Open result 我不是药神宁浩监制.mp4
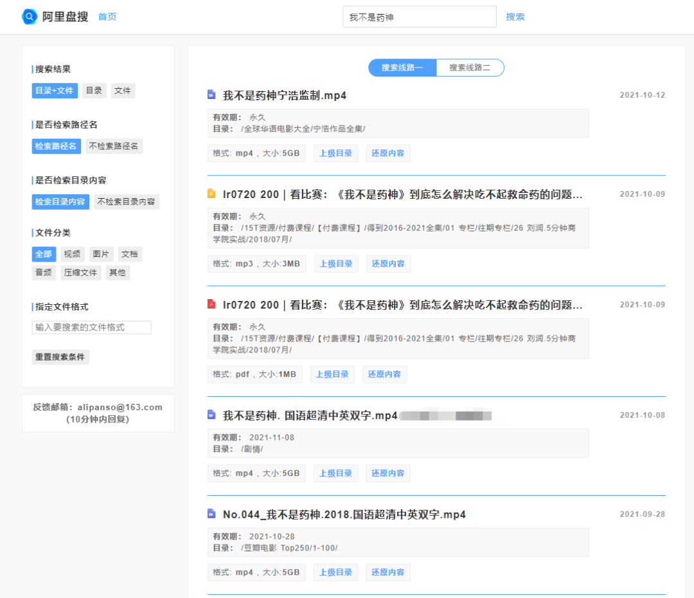 pyautogui.click(x=285, y=95)
